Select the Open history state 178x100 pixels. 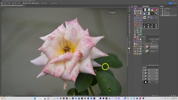tap(165, 11)
